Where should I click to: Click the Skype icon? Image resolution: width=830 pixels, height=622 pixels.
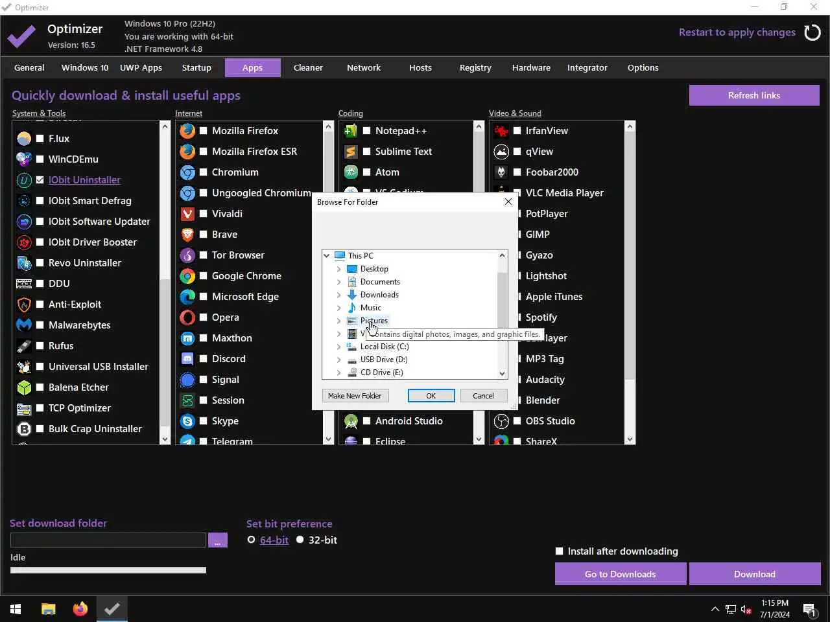187,421
